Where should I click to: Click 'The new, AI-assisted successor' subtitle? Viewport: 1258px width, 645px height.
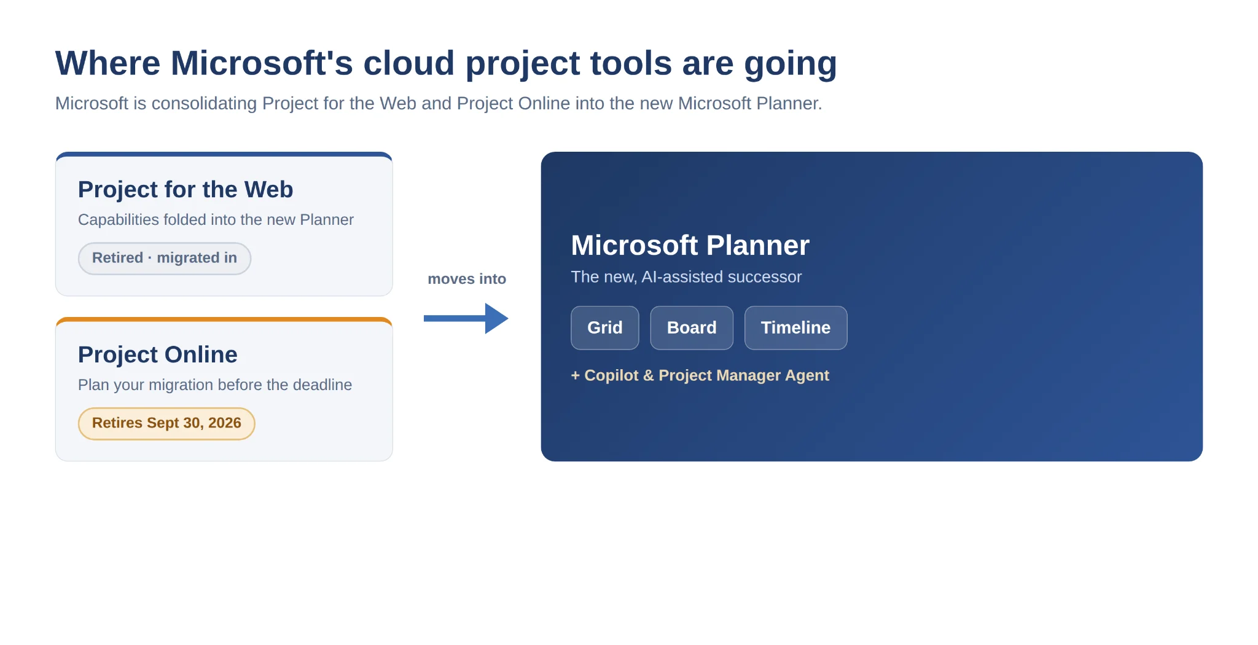(x=686, y=277)
